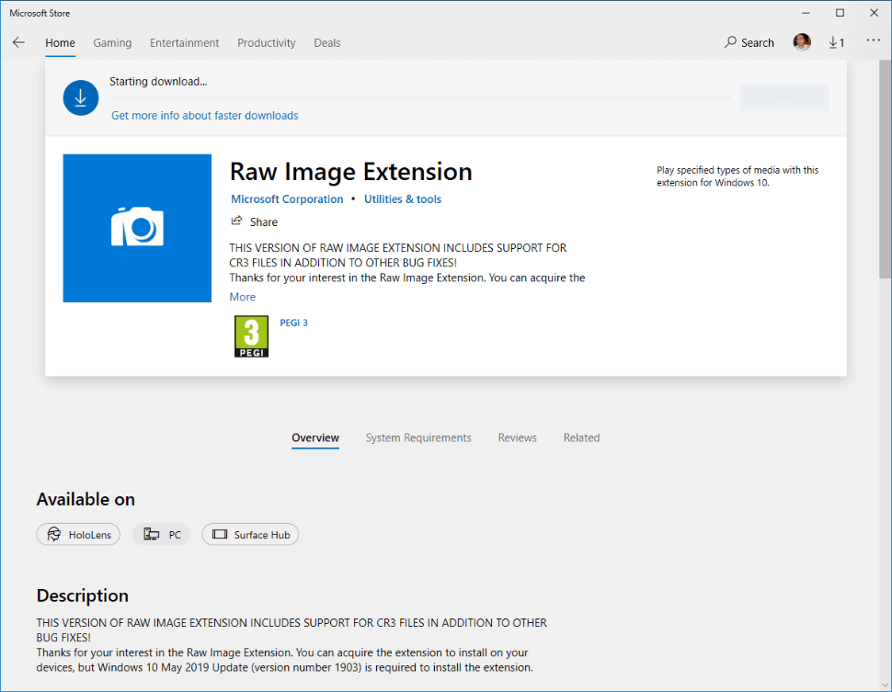Click the vertical scrollbar thumb
This screenshot has height=692, width=892.
coord(886,168)
